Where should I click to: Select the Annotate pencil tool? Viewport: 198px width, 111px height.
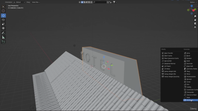tap(3, 33)
